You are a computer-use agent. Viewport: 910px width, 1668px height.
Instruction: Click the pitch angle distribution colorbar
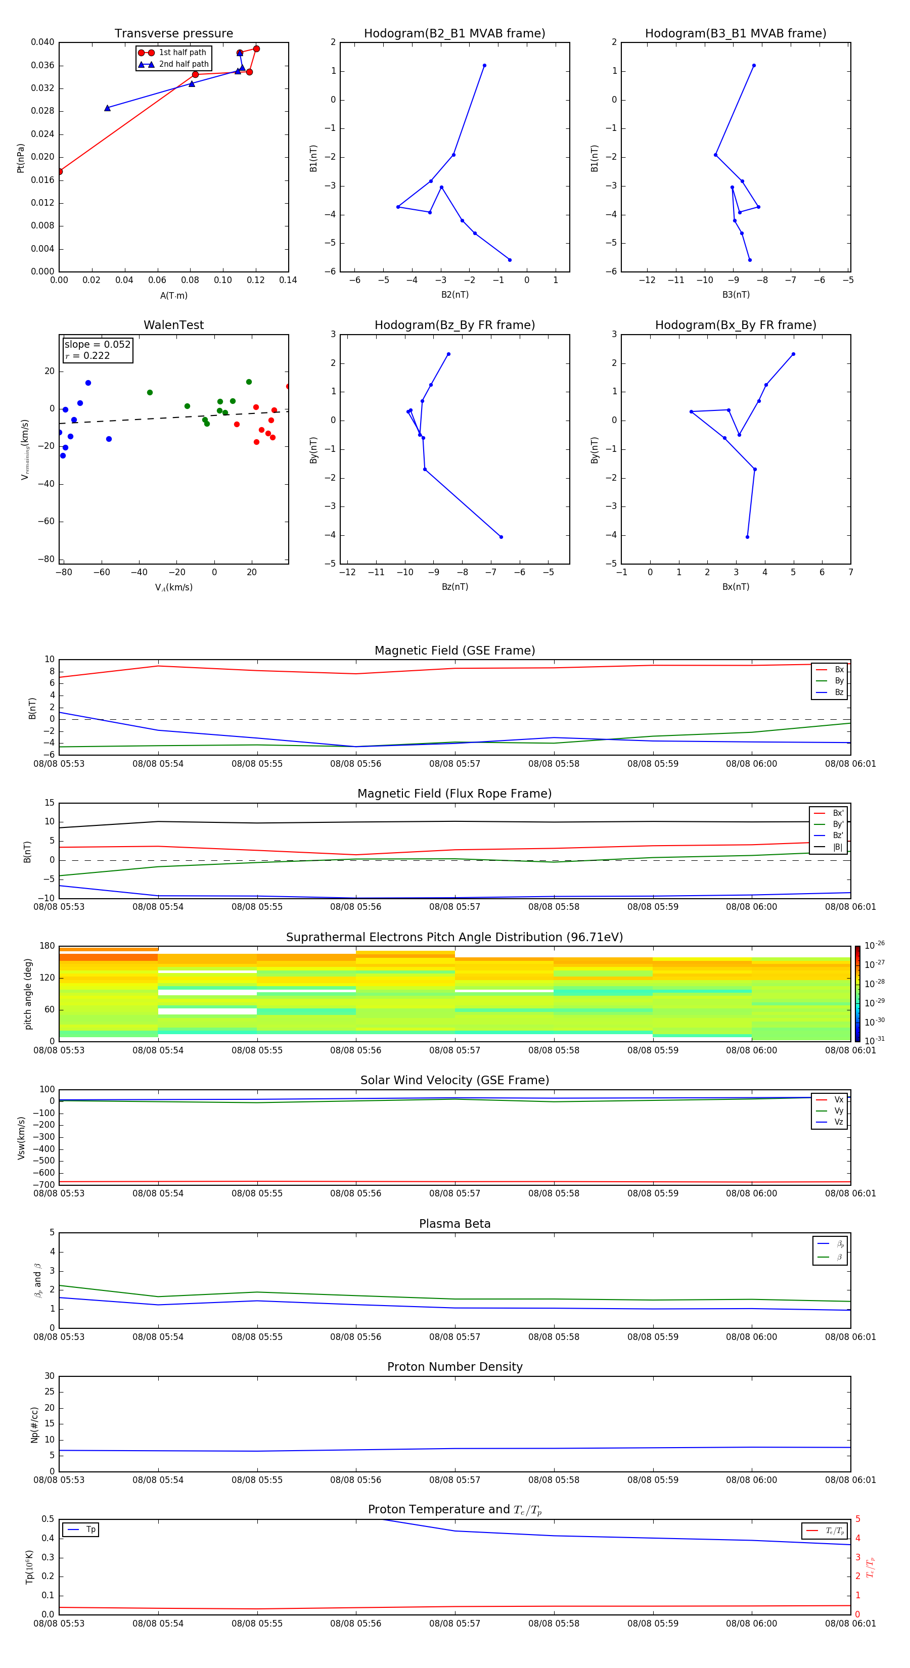coord(857,994)
